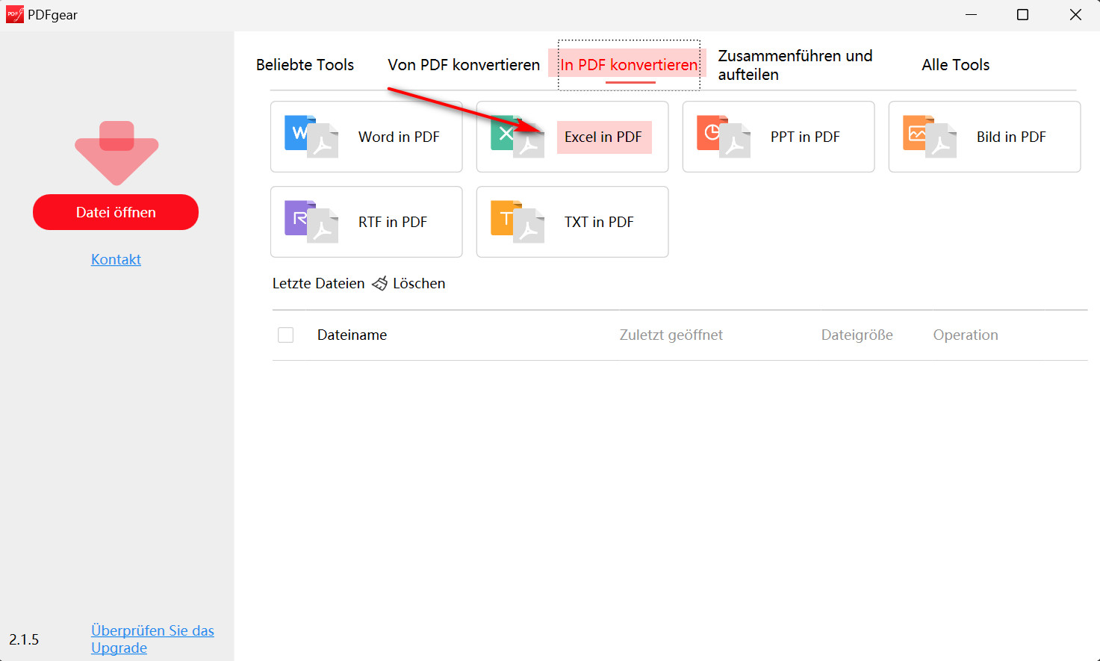Close the PDFgear window
Screen dimensions: 1100x661
tap(1075, 14)
